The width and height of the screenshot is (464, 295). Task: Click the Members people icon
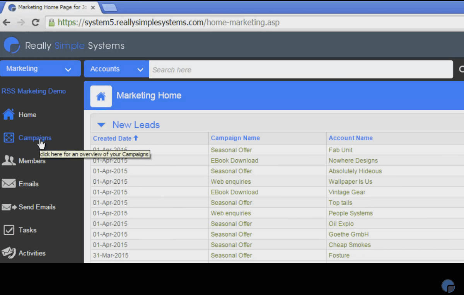[9, 161]
